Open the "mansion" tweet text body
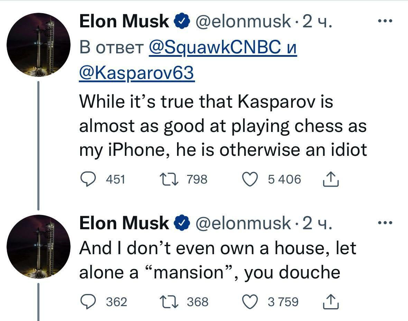This screenshot has width=408, height=321. point(217,260)
